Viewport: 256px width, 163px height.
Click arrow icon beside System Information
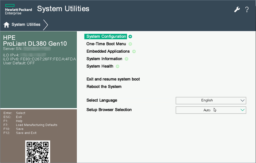tap(126, 59)
